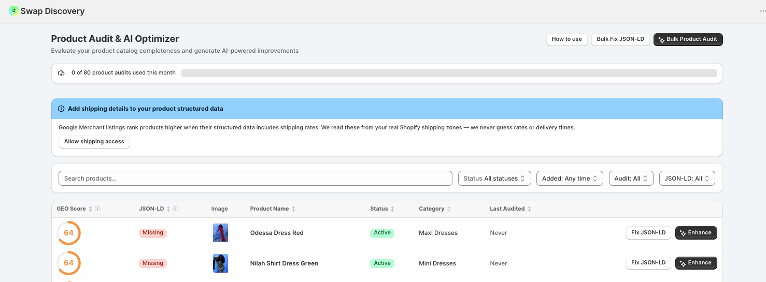Click the Missing badge for Nilah Shirt Dress Green
Image resolution: width=766 pixels, height=282 pixels.
153,263
